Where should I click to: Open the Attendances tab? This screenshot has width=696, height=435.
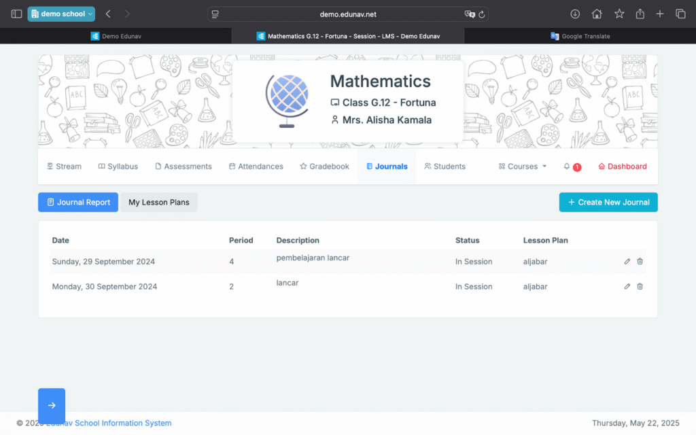tap(256, 167)
